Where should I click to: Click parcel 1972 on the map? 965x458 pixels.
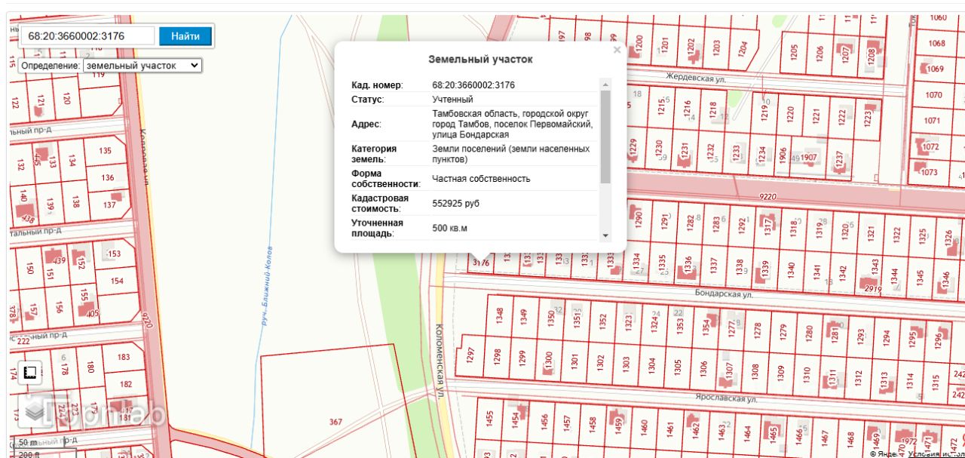click(909, 441)
